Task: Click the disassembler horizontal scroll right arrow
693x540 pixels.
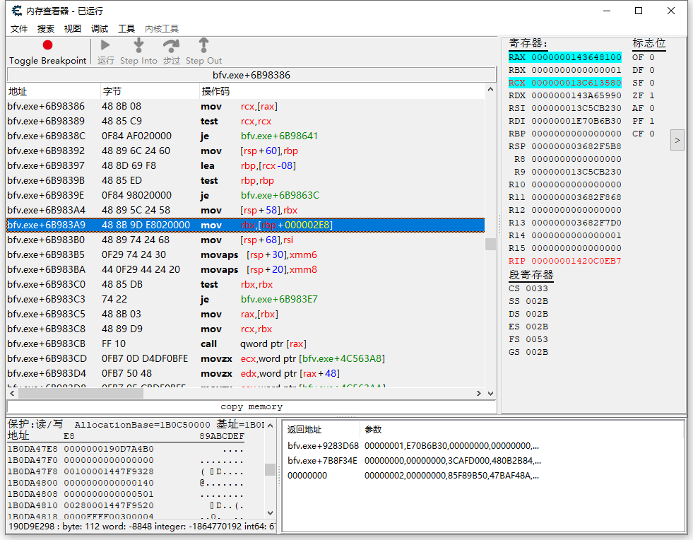Action: click(479, 393)
